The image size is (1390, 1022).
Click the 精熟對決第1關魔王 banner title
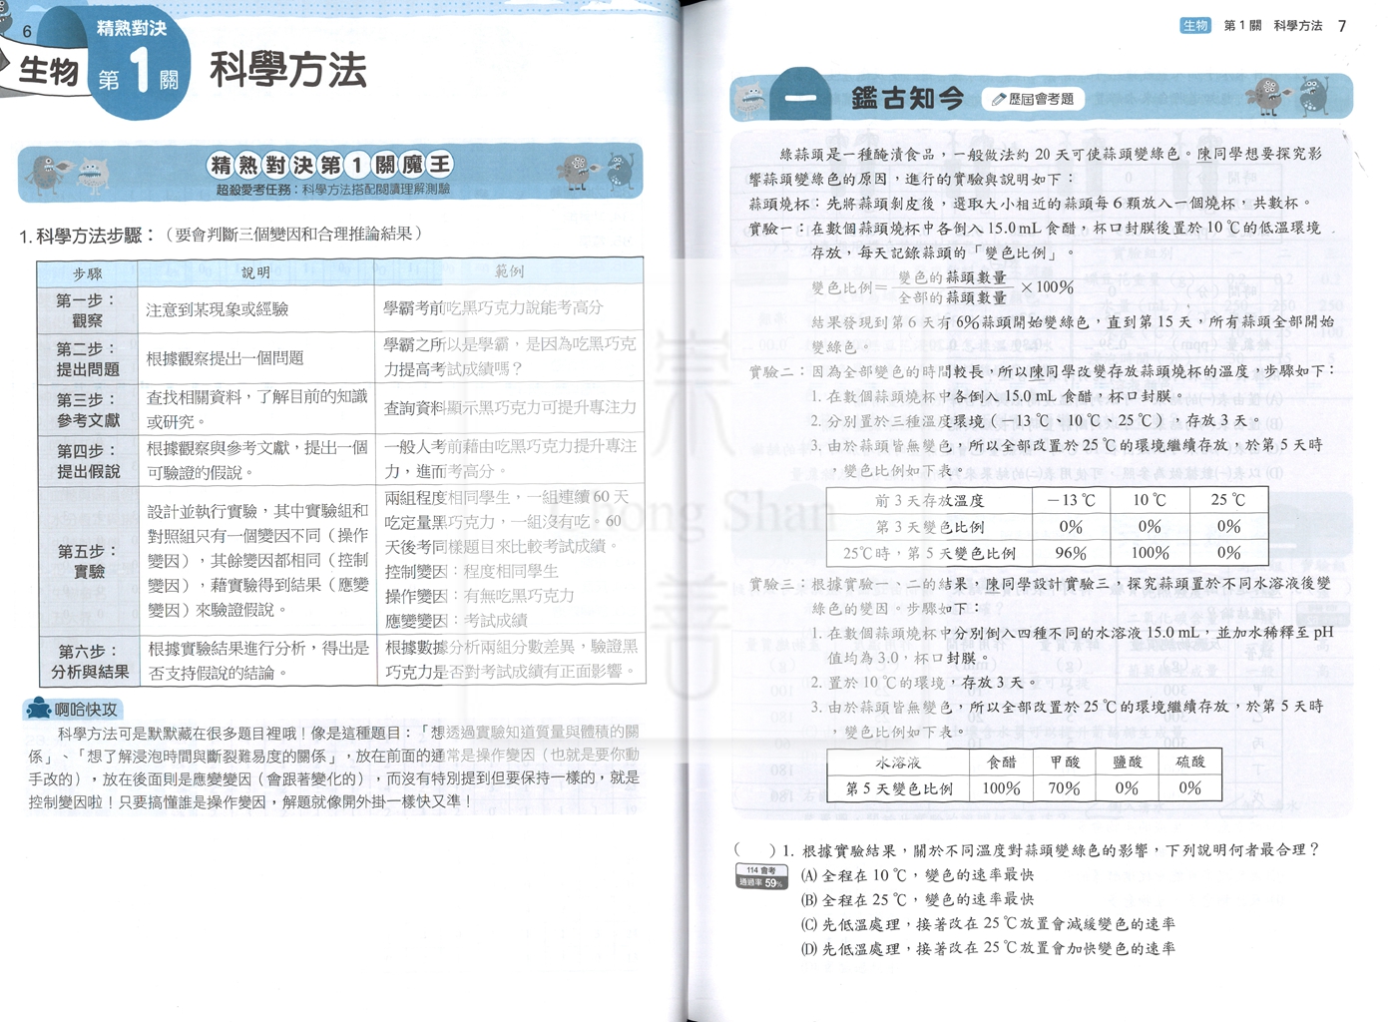click(330, 165)
